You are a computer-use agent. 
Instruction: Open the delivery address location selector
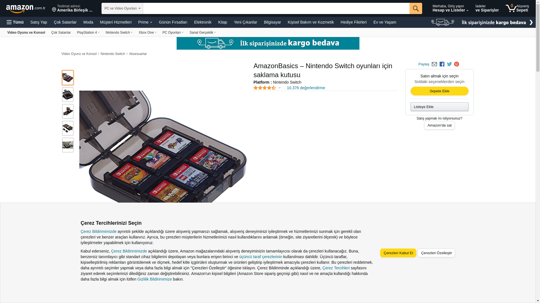coord(72,8)
